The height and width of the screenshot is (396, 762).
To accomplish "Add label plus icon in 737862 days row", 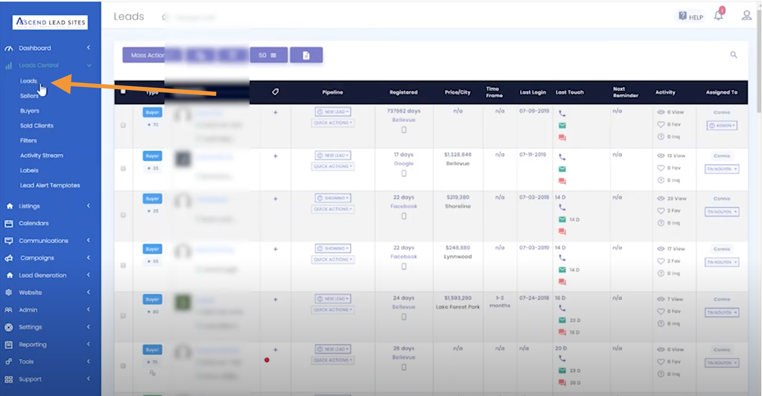I will click(275, 112).
